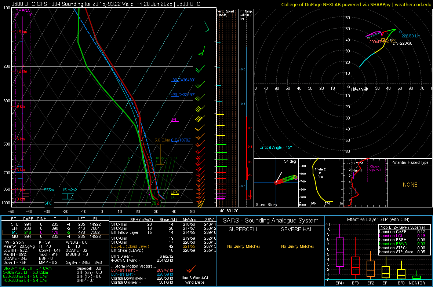Click the 12 km height marker
This screenshot has width=433, height=287.
coord(22,71)
